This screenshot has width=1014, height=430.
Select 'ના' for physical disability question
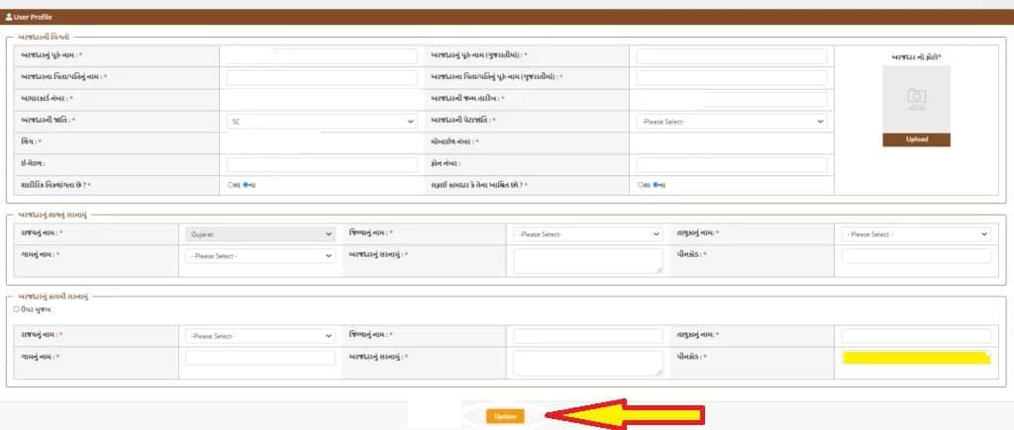246,185
